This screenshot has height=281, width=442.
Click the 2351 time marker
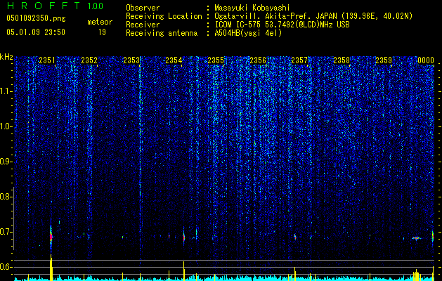point(47,60)
